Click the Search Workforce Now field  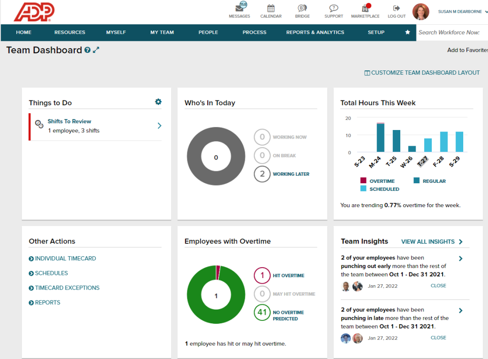pos(453,32)
